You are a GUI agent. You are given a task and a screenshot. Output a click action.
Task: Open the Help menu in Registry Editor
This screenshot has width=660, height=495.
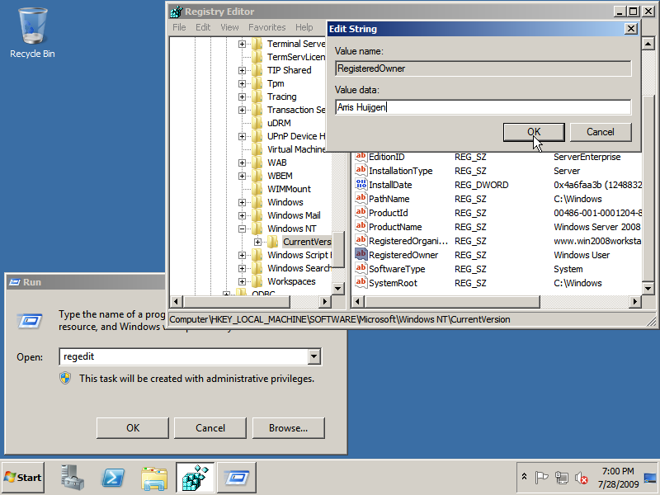[304, 27]
